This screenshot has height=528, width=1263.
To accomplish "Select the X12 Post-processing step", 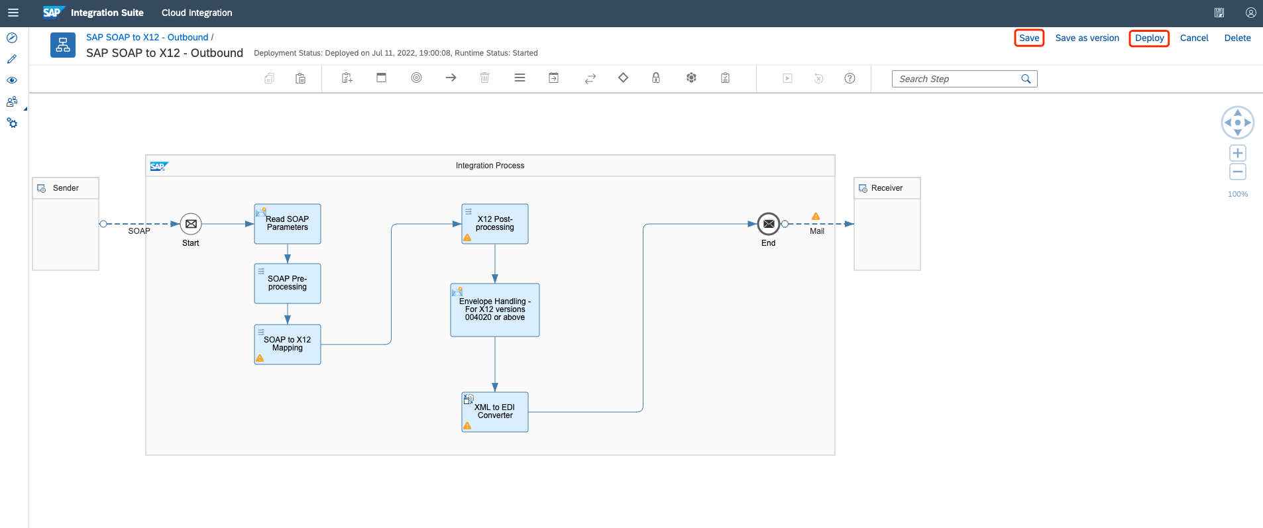I will [495, 224].
